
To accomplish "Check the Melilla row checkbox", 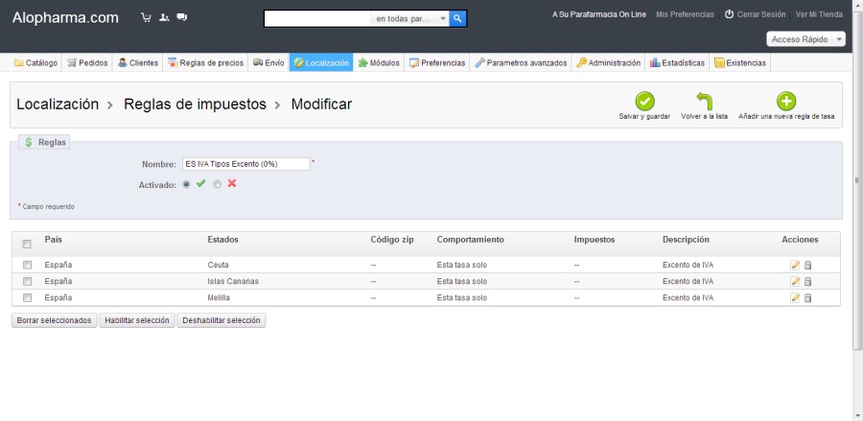I will pos(27,298).
